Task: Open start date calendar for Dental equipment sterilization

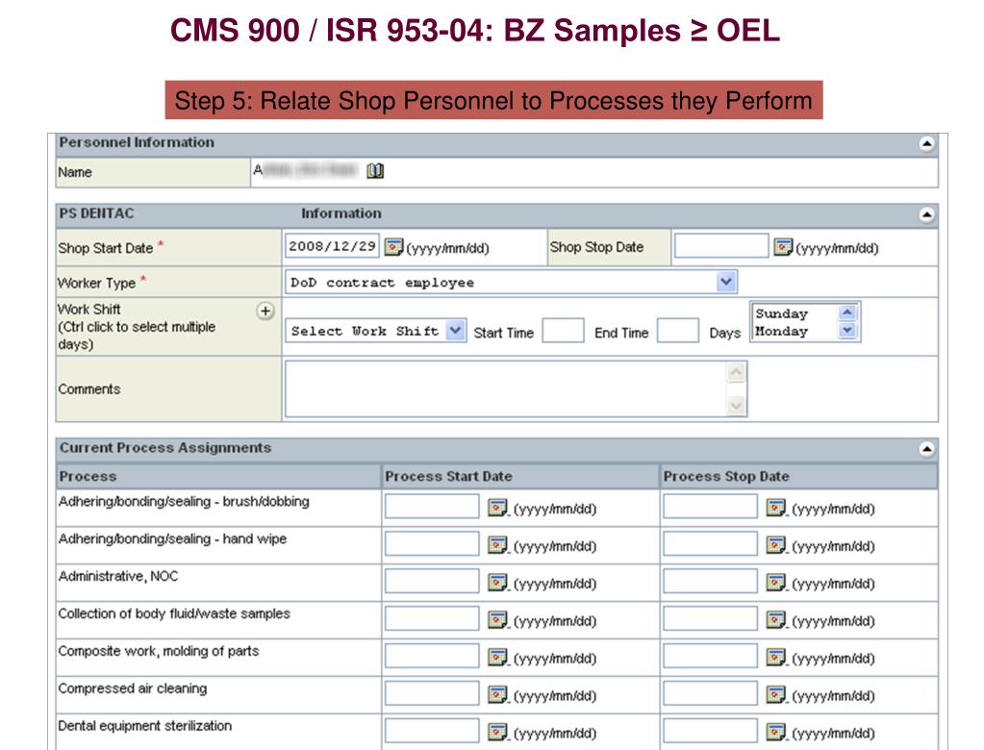Action: click(x=497, y=732)
